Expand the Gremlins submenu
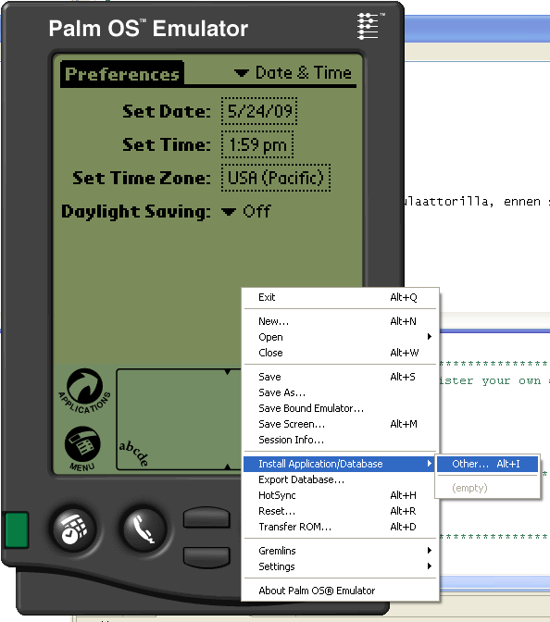The image size is (550, 622). click(341, 551)
